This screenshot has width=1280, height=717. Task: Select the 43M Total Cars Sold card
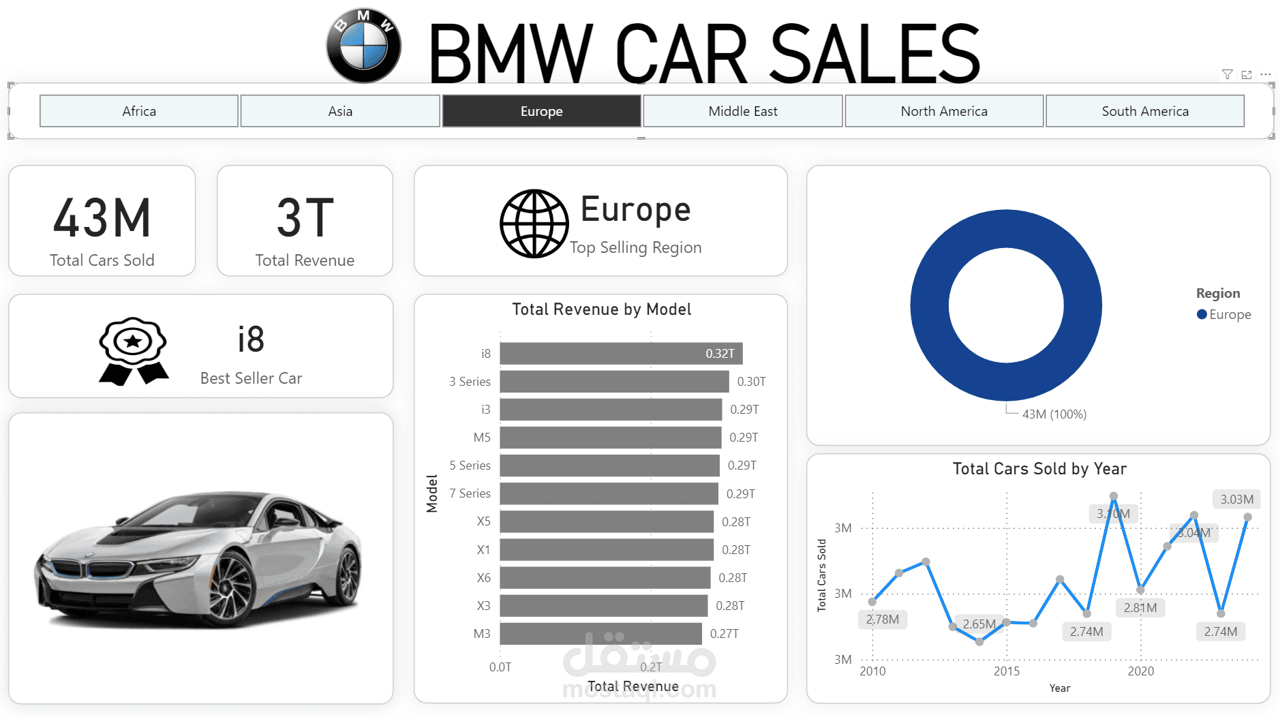[x=102, y=221]
